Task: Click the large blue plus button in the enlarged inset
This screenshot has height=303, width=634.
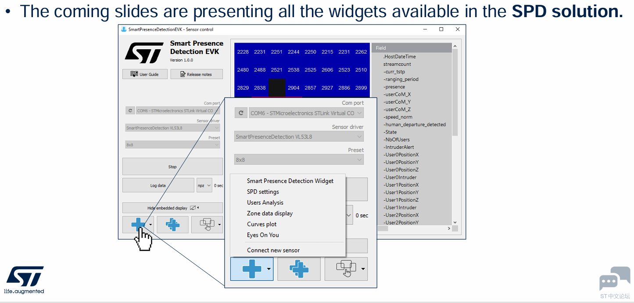Action: pos(252,269)
